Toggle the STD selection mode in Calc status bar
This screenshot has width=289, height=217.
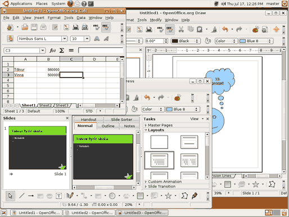(x=89, y=111)
